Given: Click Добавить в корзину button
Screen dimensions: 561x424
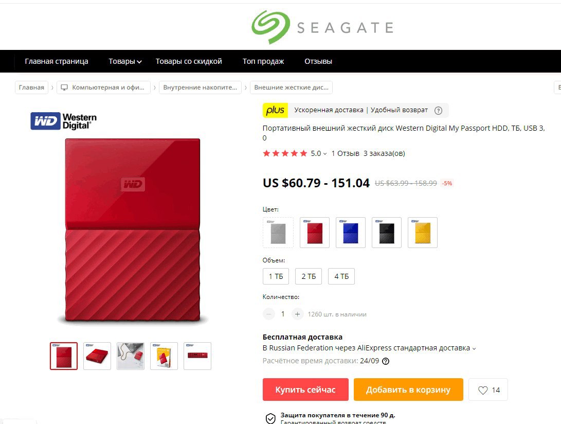Looking at the screenshot, I should [408, 390].
